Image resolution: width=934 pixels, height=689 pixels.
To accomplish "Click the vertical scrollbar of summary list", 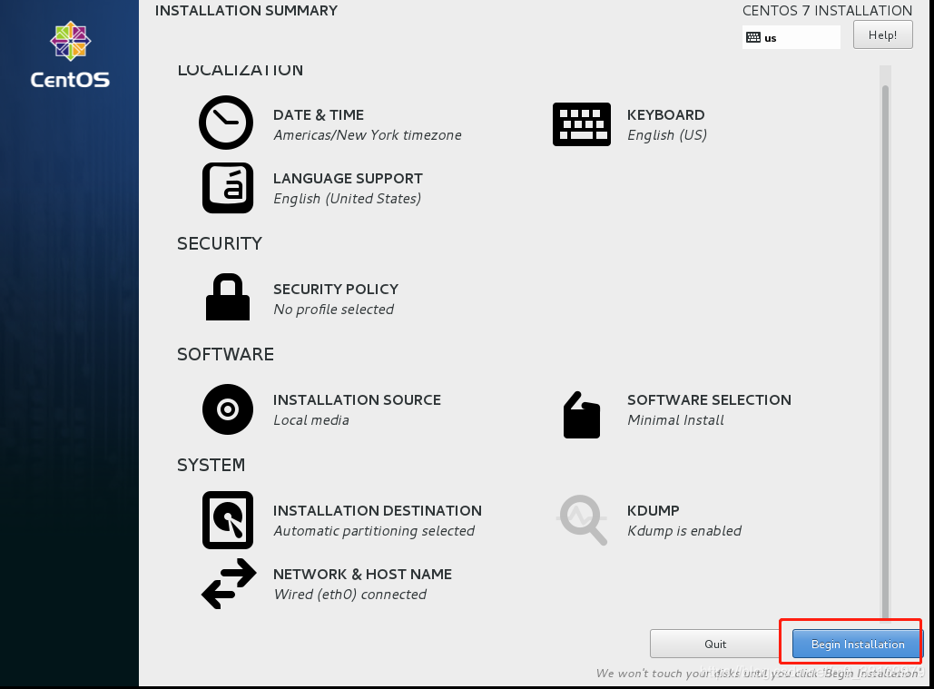I will coord(885,351).
